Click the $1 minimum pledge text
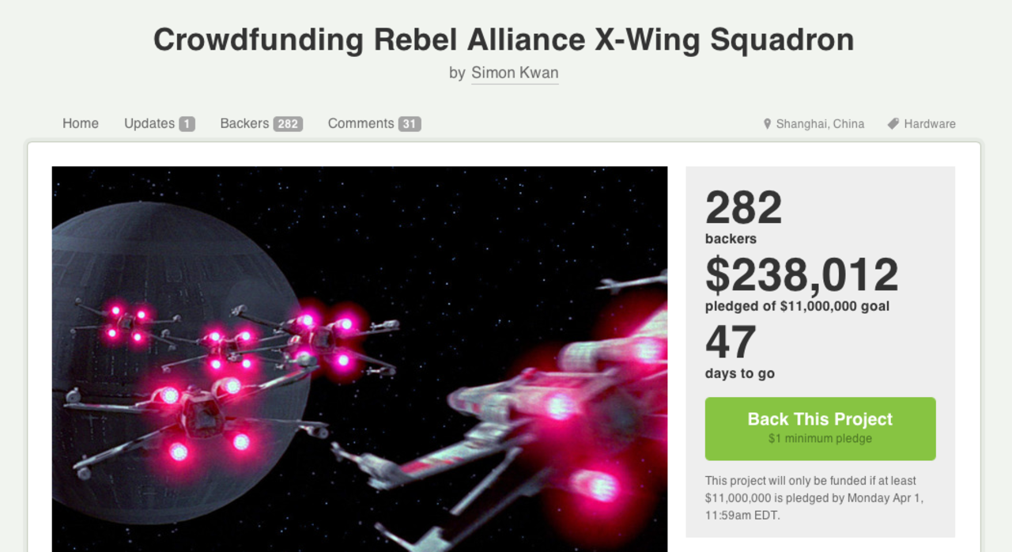1012x552 pixels. click(x=820, y=439)
